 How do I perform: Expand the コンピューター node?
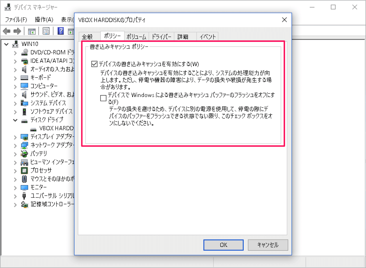tap(15, 86)
